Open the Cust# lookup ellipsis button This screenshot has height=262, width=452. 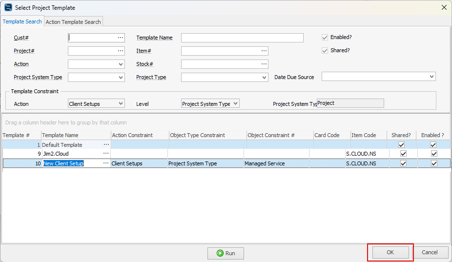tap(121, 38)
